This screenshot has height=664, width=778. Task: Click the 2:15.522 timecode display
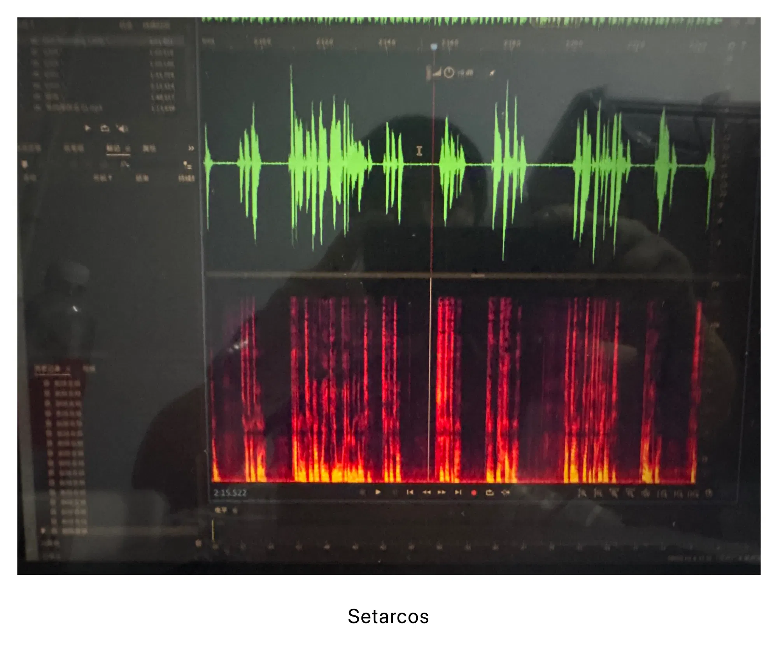click(230, 493)
